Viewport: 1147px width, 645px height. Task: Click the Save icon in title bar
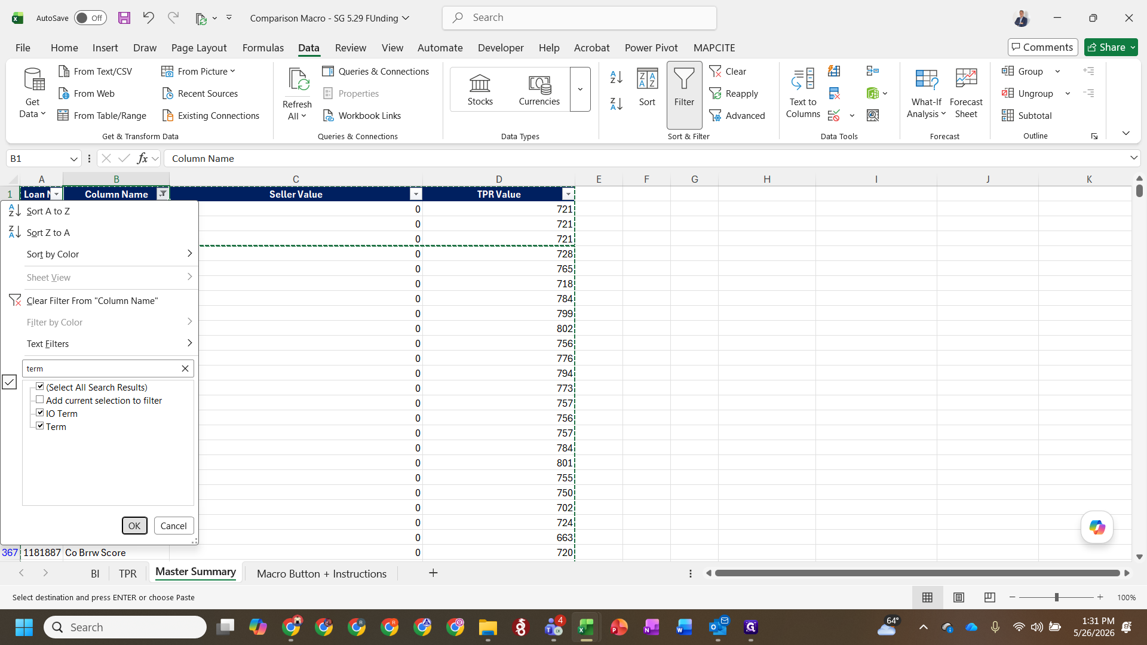tap(124, 18)
